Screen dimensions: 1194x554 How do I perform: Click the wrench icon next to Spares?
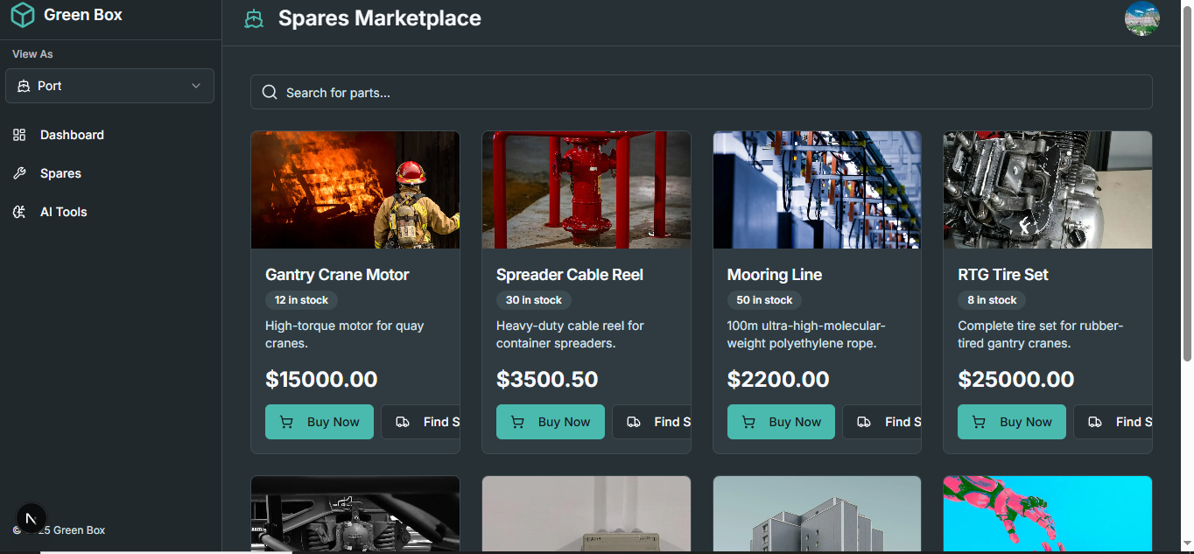(x=19, y=173)
